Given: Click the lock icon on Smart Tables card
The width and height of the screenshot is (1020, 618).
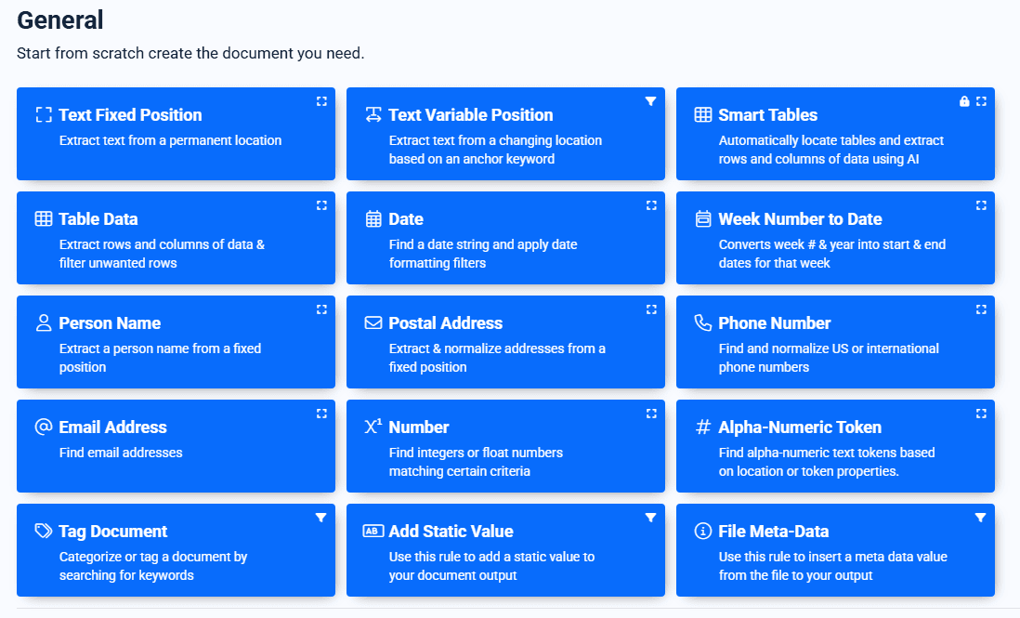Looking at the screenshot, I should (964, 101).
